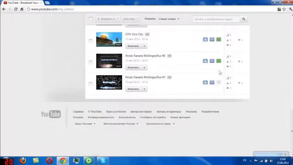The height and width of the screenshot is (165, 293).
Task: Select the Интро Канала MsSergeyRus #2 checkbox
Action: point(91,62)
